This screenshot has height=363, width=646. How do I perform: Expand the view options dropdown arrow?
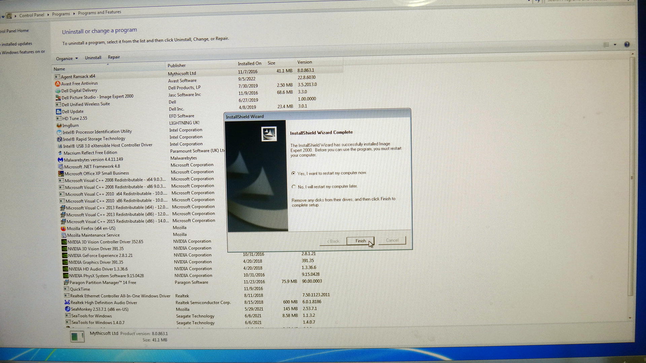click(615, 45)
